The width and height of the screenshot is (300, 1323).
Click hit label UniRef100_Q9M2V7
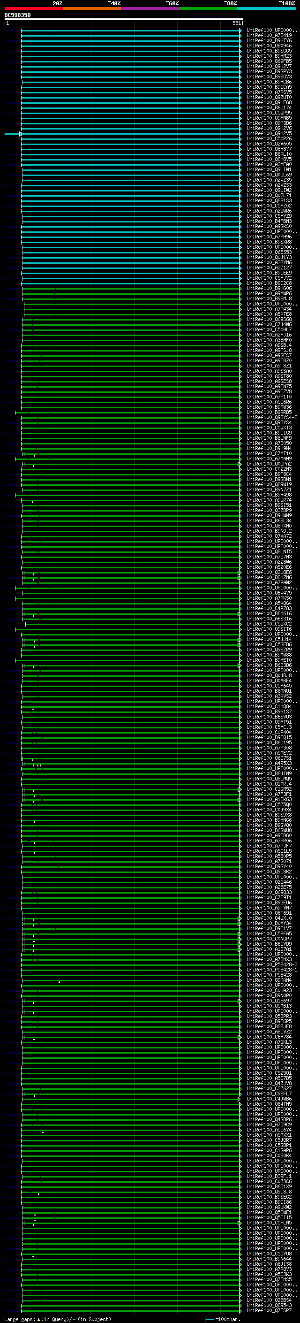point(269,66)
